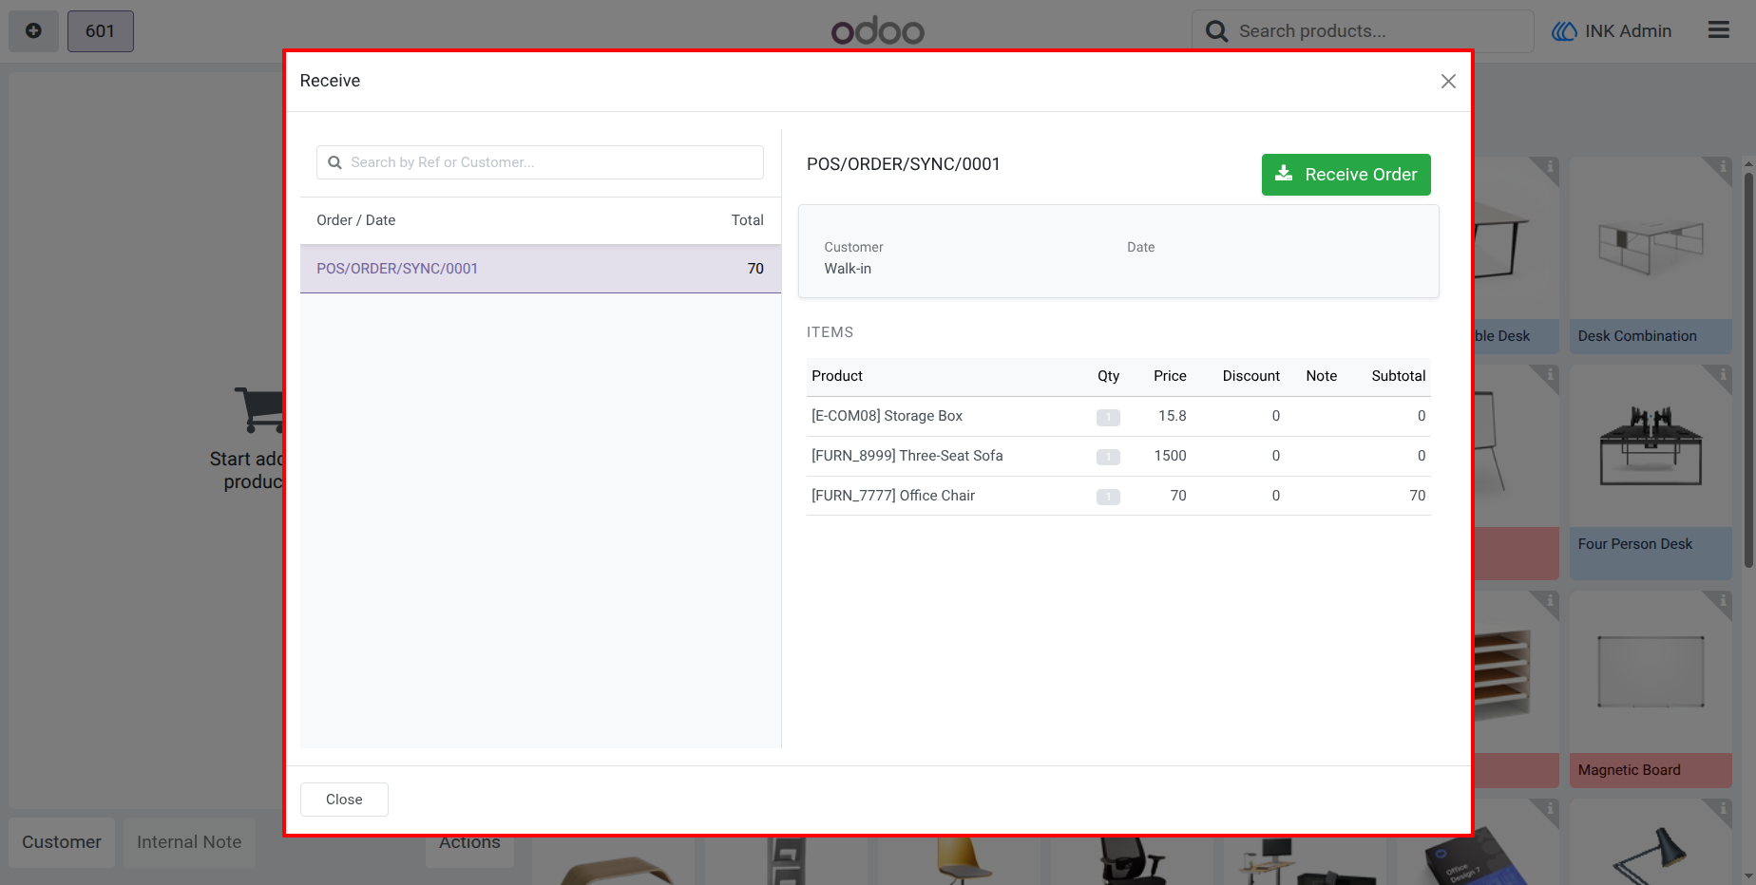Click the Receive Order button
Screen dimensions: 1756x885
tap(1346, 175)
